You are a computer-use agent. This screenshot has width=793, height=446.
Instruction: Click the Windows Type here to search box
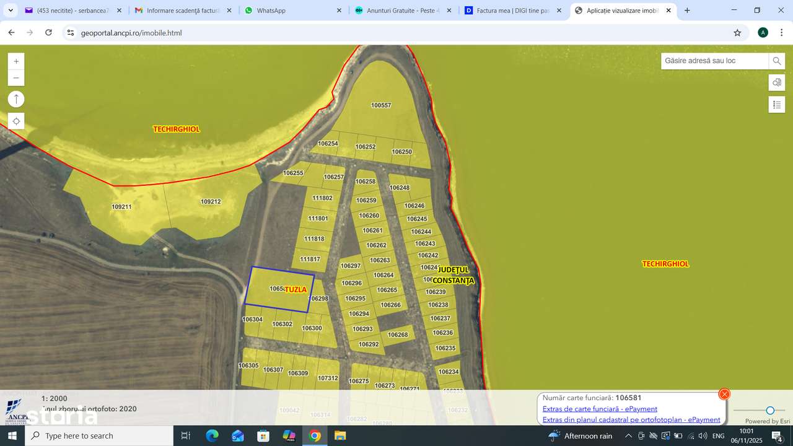click(x=99, y=435)
